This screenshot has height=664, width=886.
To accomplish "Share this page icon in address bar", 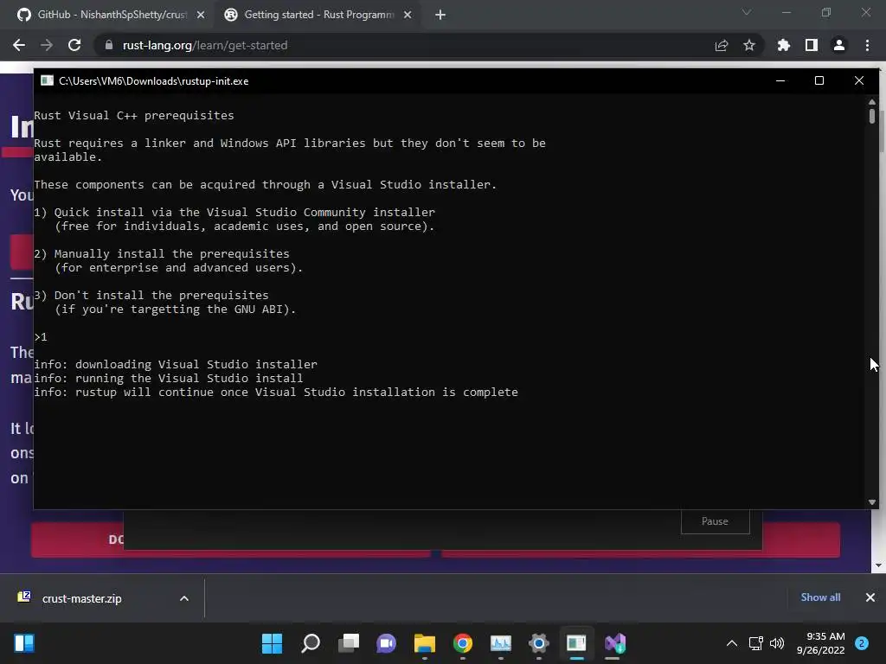I will 721,45.
